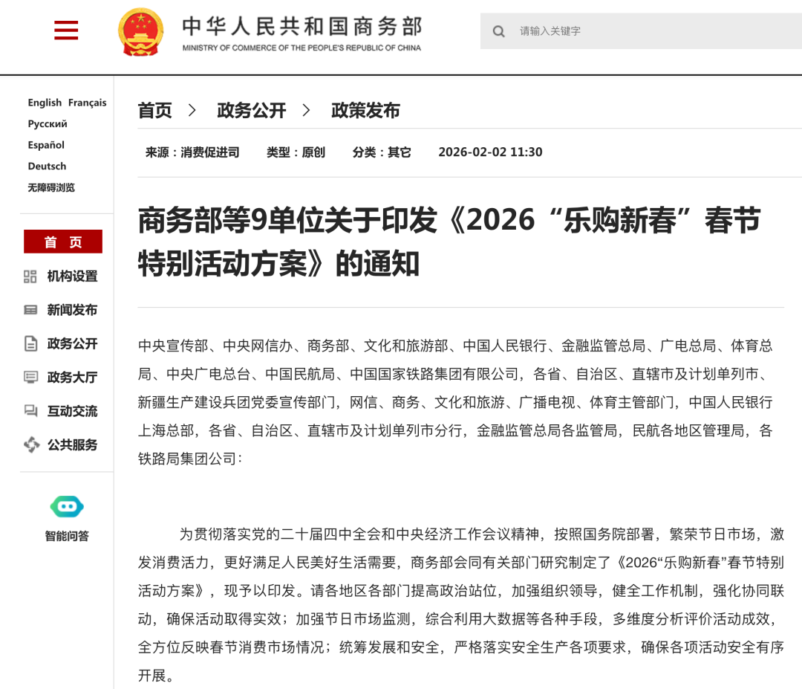This screenshot has height=689, width=802.
Task: Select the 公共服务 sidebar icon
Action: [30, 444]
